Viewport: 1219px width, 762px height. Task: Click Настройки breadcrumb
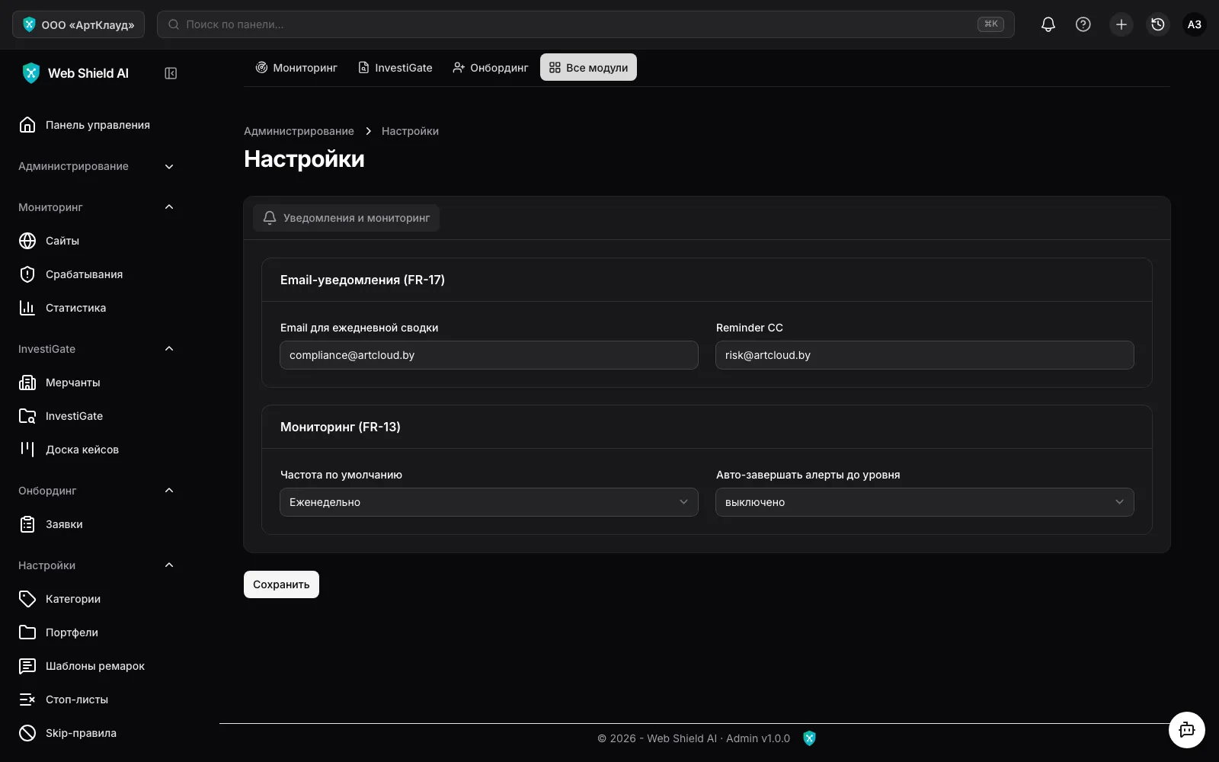coord(410,131)
